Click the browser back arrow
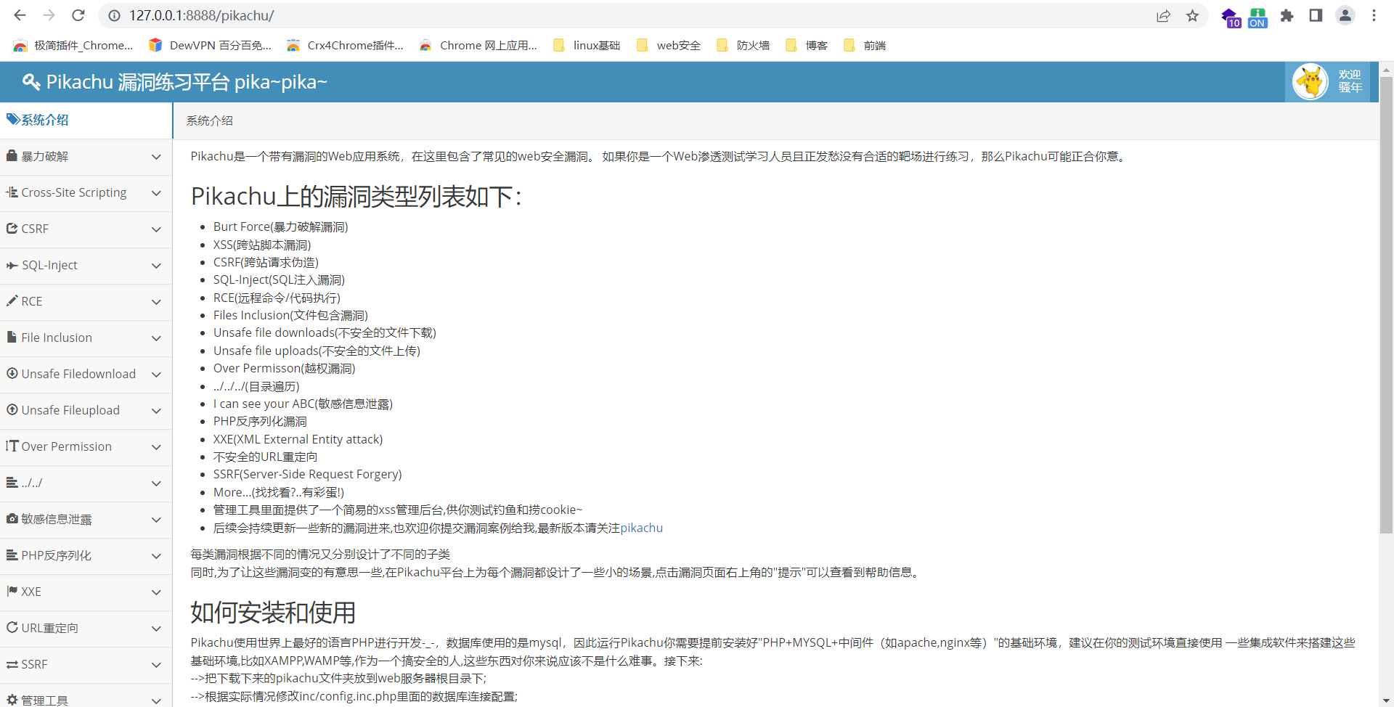Screen dimensions: 1394x707 click(20, 15)
